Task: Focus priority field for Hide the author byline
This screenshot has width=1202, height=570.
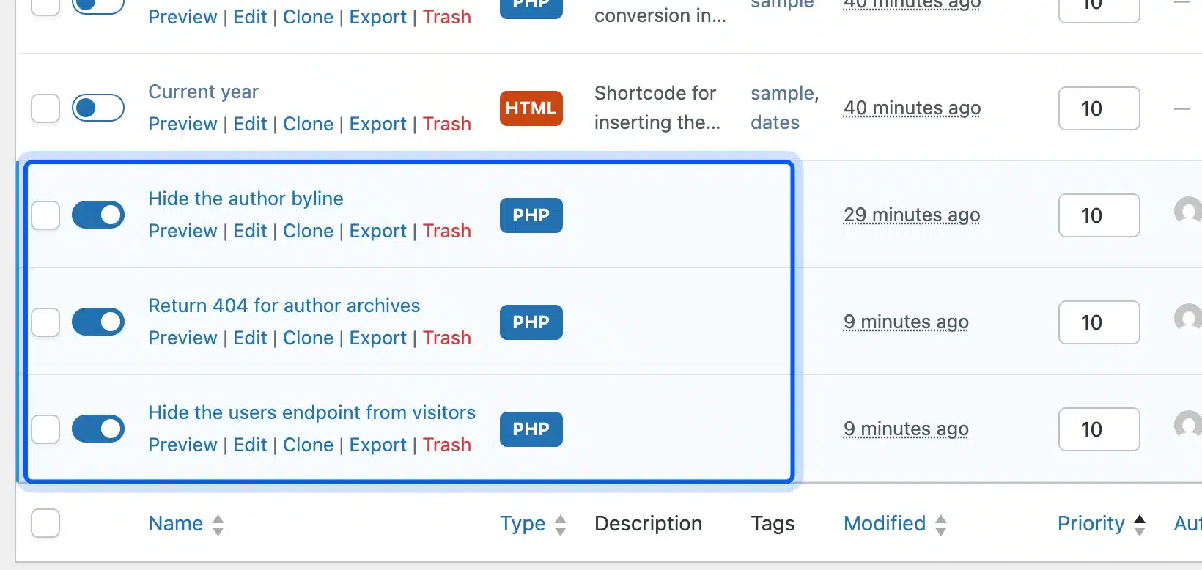Action: coord(1099,215)
